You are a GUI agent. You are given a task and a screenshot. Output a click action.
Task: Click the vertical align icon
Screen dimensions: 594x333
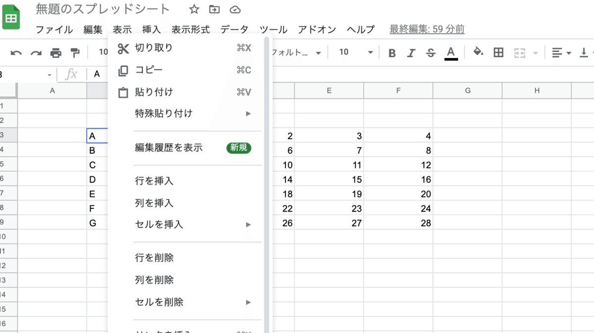click(x=584, y=52)
